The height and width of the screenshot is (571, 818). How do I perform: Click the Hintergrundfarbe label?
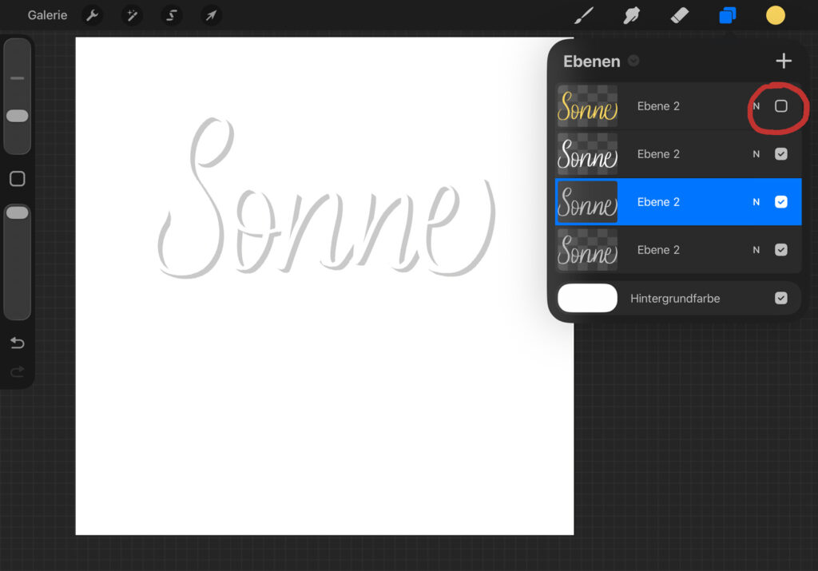[x=675, y=298]
